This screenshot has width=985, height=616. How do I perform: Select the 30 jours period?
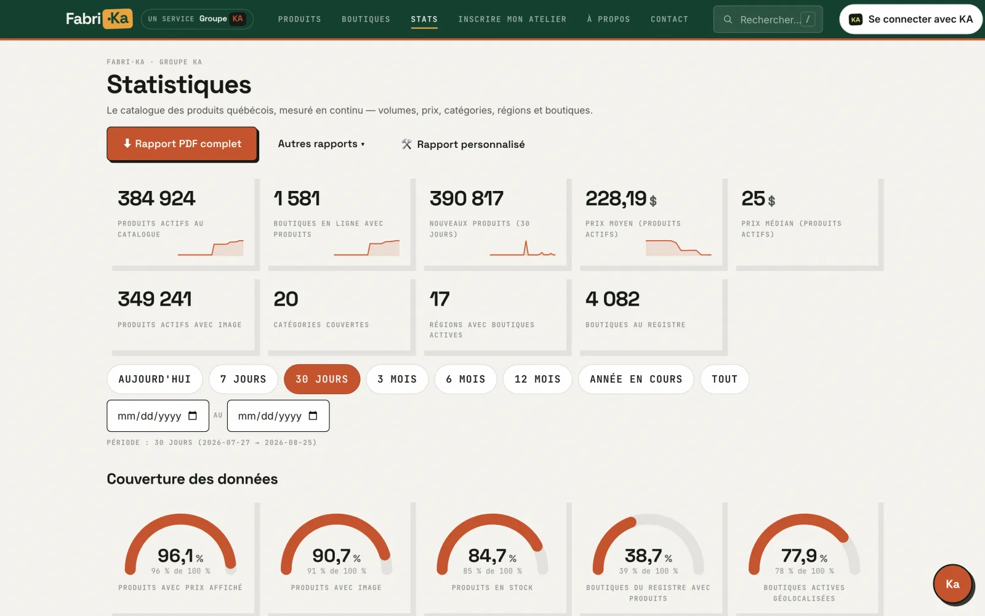[x=322, y=379]
